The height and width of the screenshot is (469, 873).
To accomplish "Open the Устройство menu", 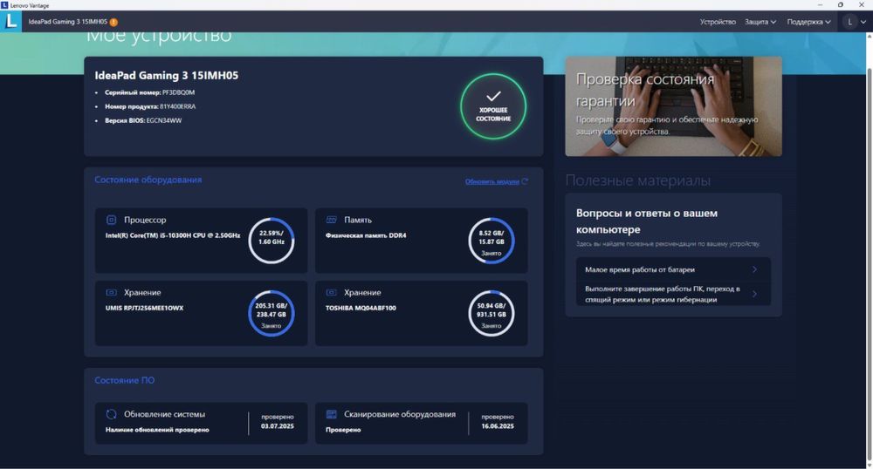I will [x=718, y=22].
